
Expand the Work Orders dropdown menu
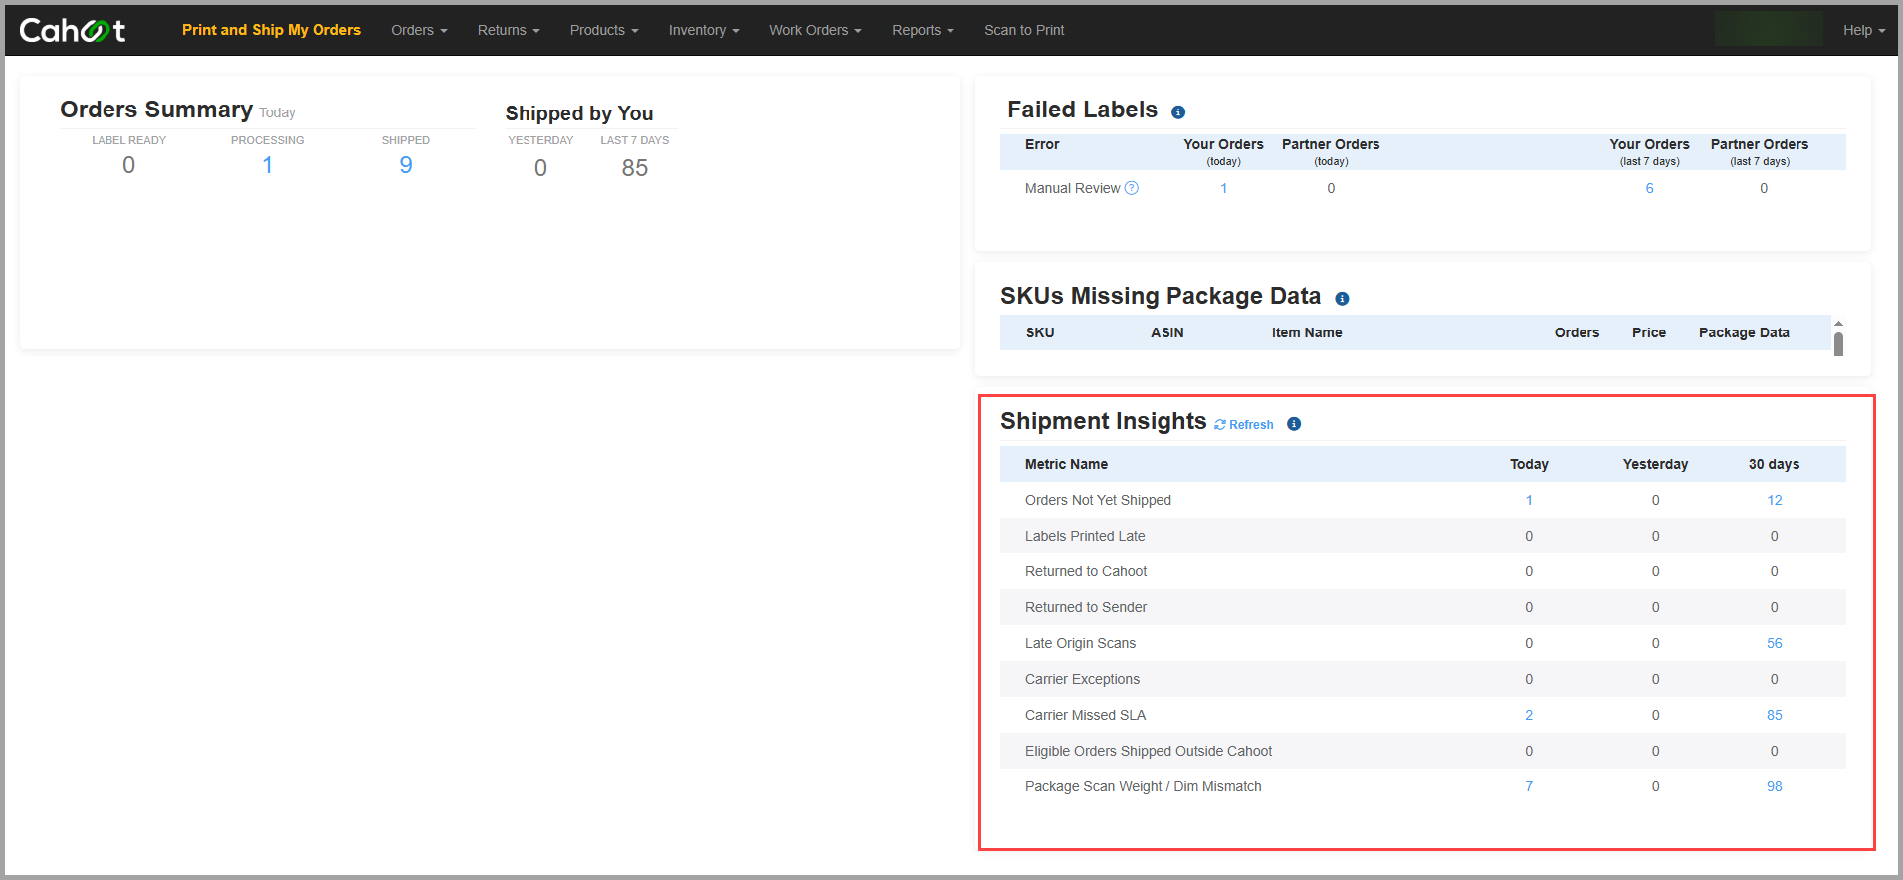[815, 30]
